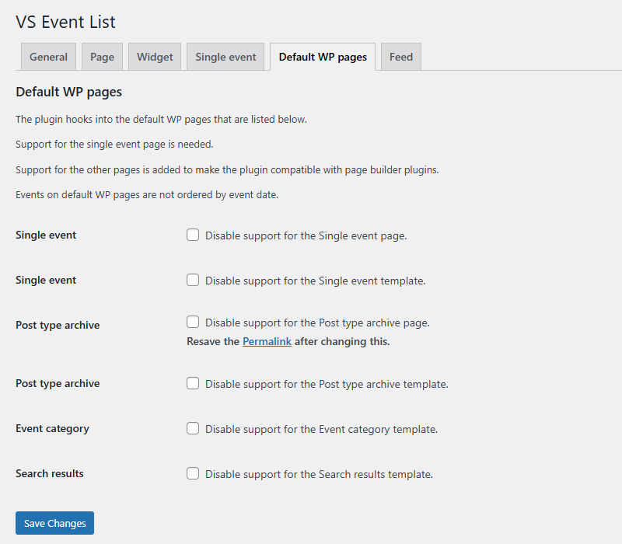
Task: Open the Single event tab
Action: [x=225, y=56]
